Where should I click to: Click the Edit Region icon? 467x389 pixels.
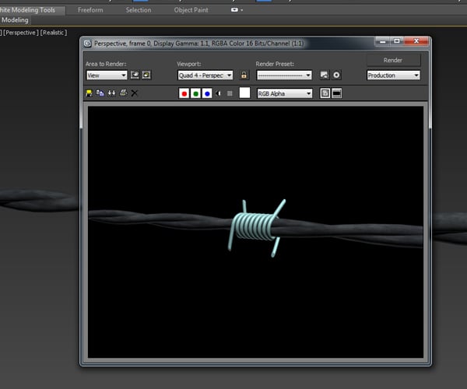click(135, 75)
